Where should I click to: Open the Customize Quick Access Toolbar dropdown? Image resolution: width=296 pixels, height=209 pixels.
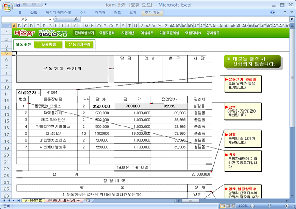[x=45, y=4]
